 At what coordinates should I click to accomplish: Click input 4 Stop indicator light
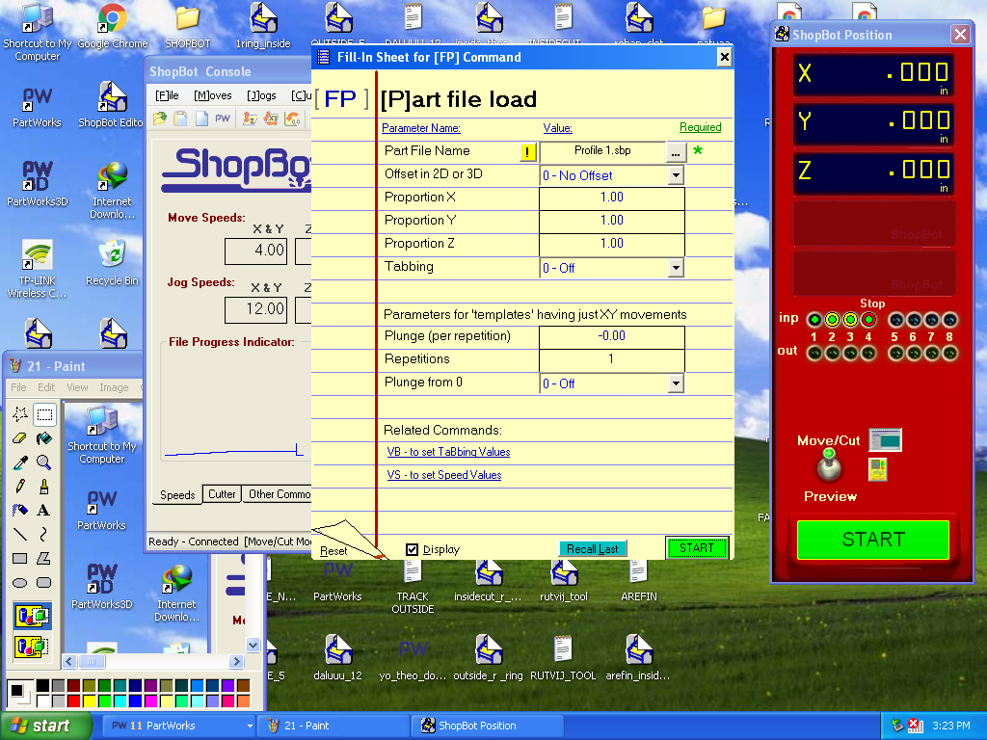point(868,320)
